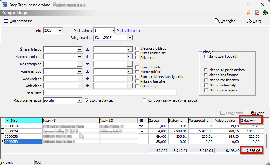This screenshot has width=270, height=165.
Task: Select row with code 0000024
Action: pos(23,131)
